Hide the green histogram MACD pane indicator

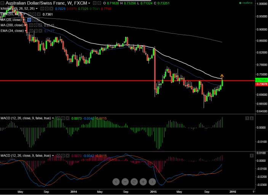(x=59, y=118)
